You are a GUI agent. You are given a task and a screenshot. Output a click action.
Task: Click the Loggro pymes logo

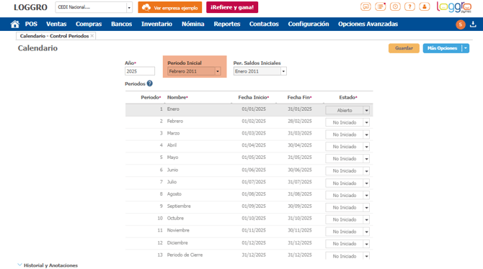tap(454, 7)
